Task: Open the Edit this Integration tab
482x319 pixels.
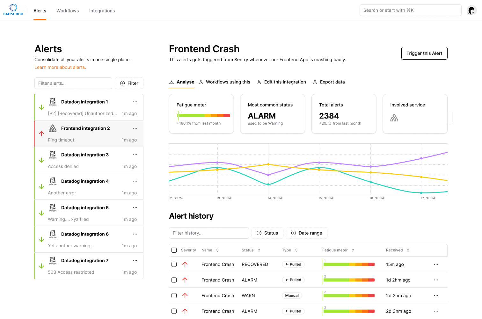Action: (x=285, y=82)
